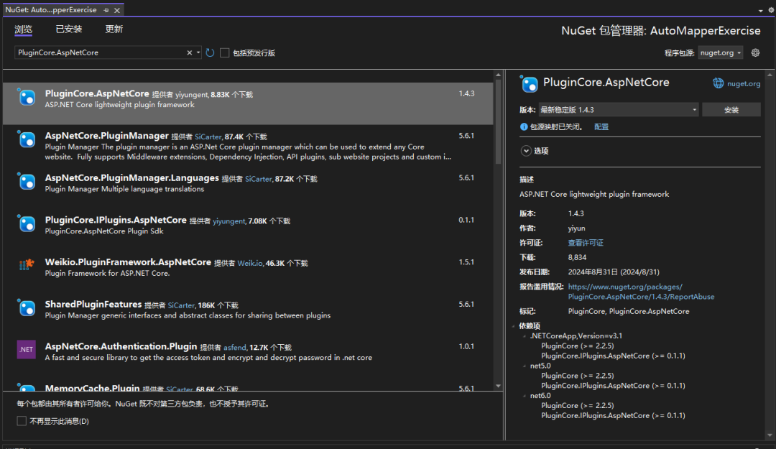
Task: Click the 8,834 downloads value in details
Action: [577, 257]
